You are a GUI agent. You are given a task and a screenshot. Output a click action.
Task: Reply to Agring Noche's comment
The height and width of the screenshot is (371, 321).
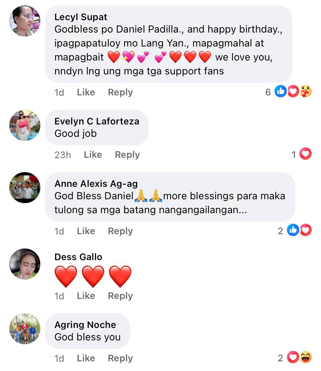120,358
